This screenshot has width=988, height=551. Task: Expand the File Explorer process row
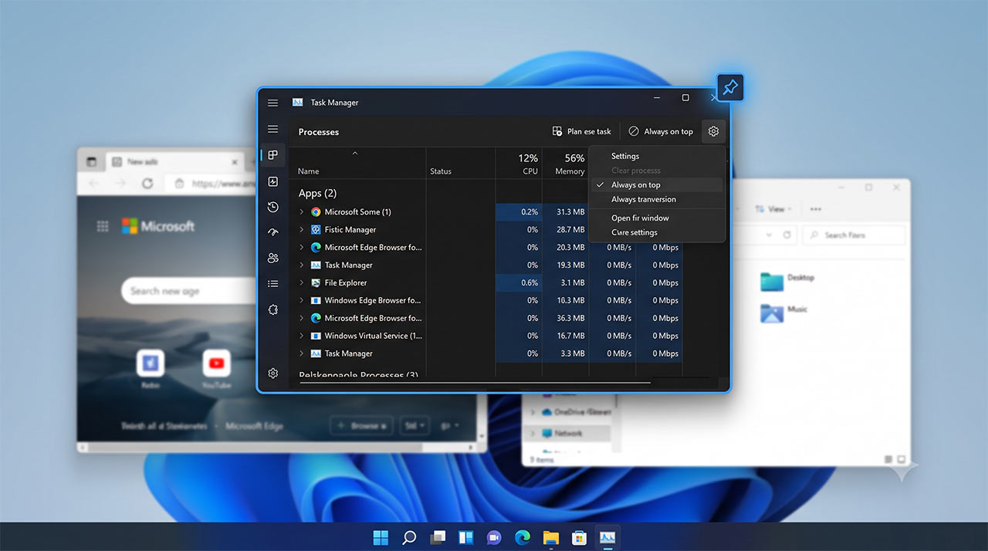coord(302,282)
